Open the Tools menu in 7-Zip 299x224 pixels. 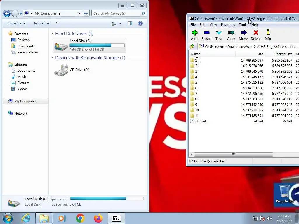tap(243, 25)
